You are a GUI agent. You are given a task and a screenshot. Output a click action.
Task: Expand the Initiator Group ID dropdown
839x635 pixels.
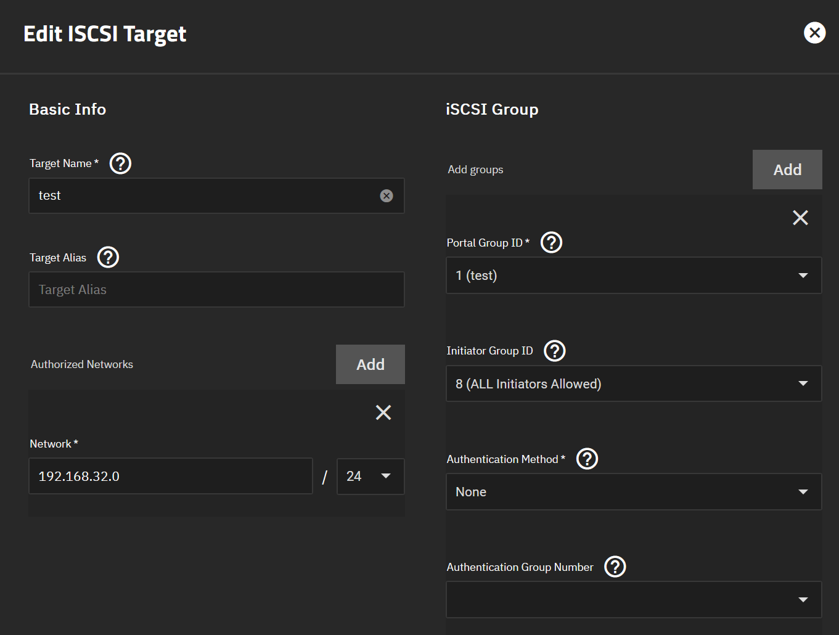[x=634, y=383]
